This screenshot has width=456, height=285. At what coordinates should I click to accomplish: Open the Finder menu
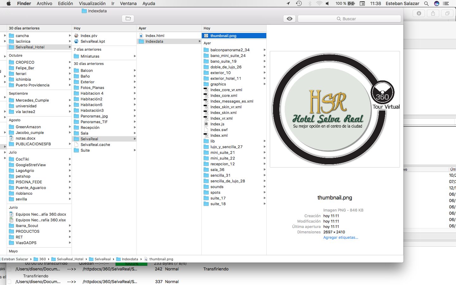point(24,3)
